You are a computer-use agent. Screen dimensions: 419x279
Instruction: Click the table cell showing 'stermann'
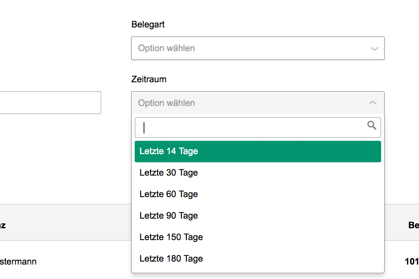pyautogui.click(x=18, y=262)
